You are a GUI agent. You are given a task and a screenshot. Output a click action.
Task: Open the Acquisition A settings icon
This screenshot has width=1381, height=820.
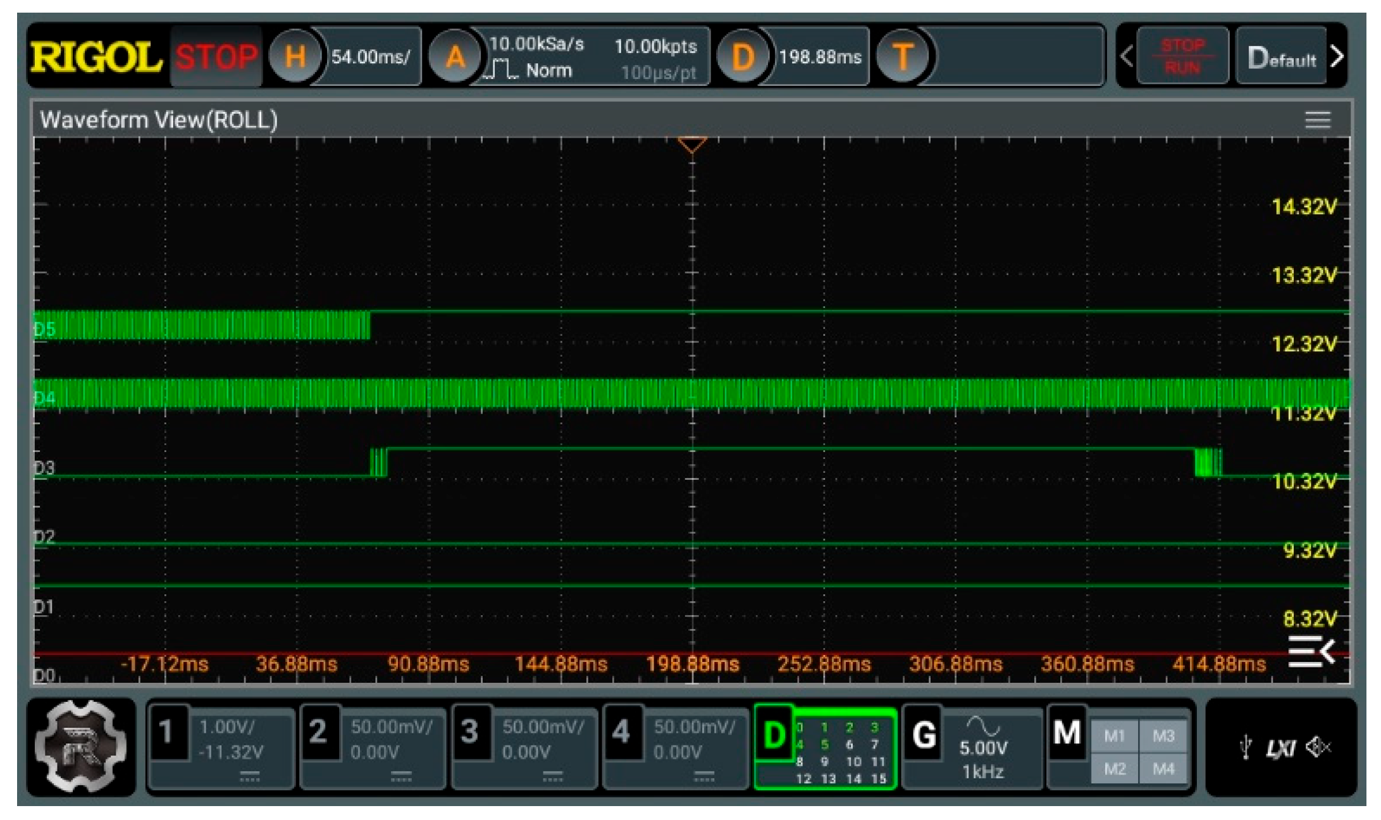click(454, 57)
